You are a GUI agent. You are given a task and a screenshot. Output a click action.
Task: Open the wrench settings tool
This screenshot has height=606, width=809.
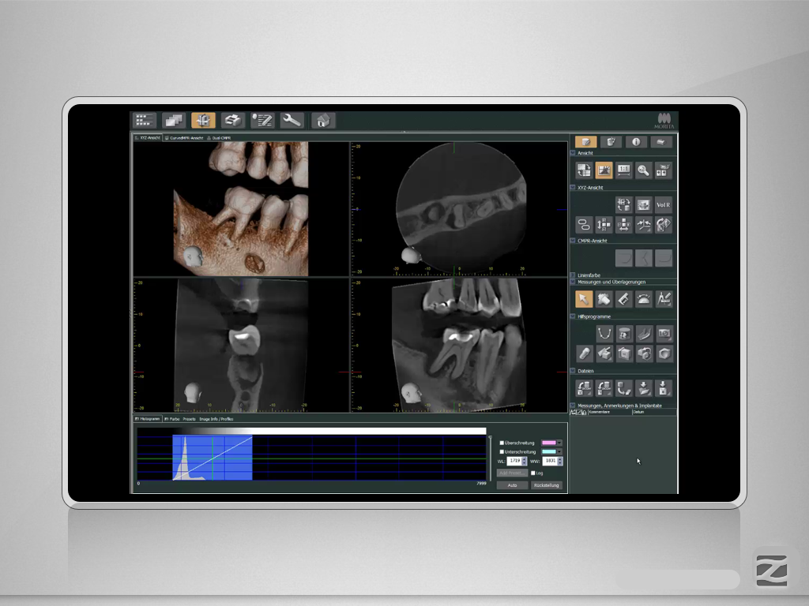pos(292,120)
